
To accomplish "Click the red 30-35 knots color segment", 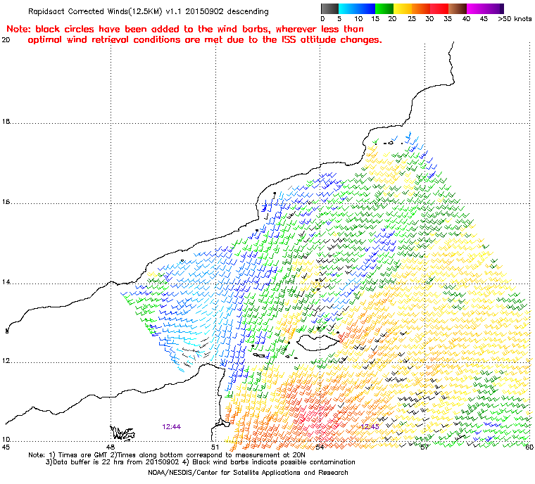I will 439,8.
